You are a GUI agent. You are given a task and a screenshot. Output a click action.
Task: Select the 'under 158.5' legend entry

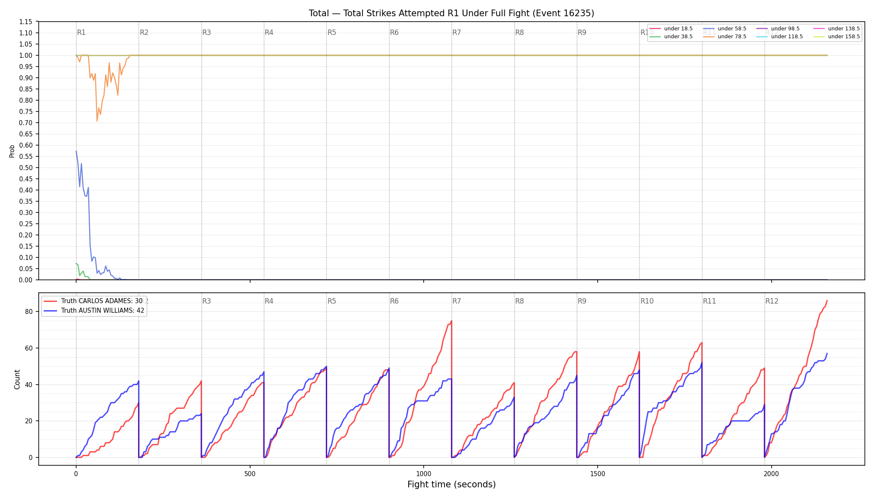tap(837, 37)
